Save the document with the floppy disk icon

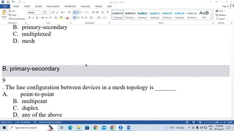click(x=8, y=2)
